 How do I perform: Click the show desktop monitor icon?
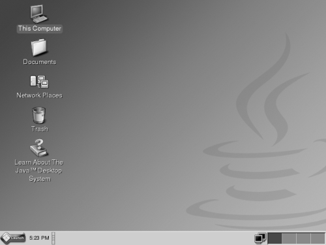pos(260,238)
